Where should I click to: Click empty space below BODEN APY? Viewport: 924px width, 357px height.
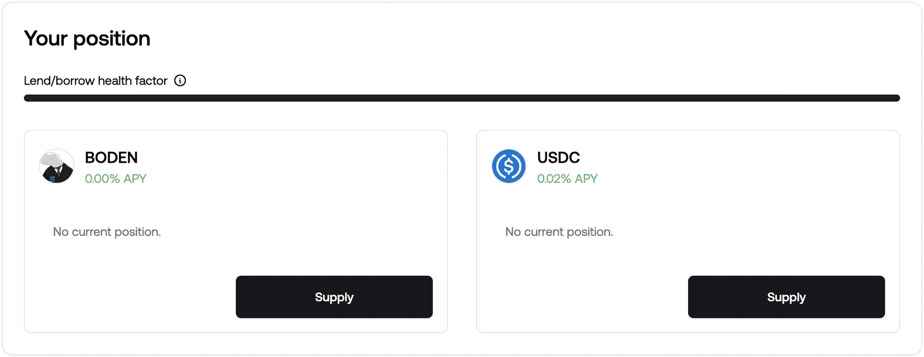point(115,204)
